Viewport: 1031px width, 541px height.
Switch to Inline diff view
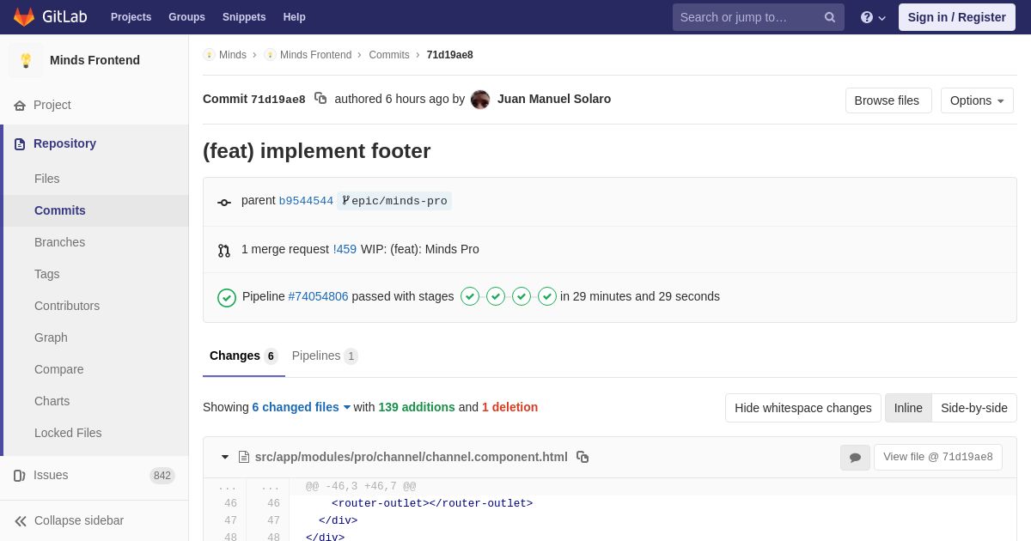coord(908,408)
